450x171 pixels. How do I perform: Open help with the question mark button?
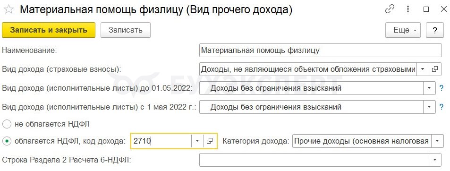click(434, 30)
